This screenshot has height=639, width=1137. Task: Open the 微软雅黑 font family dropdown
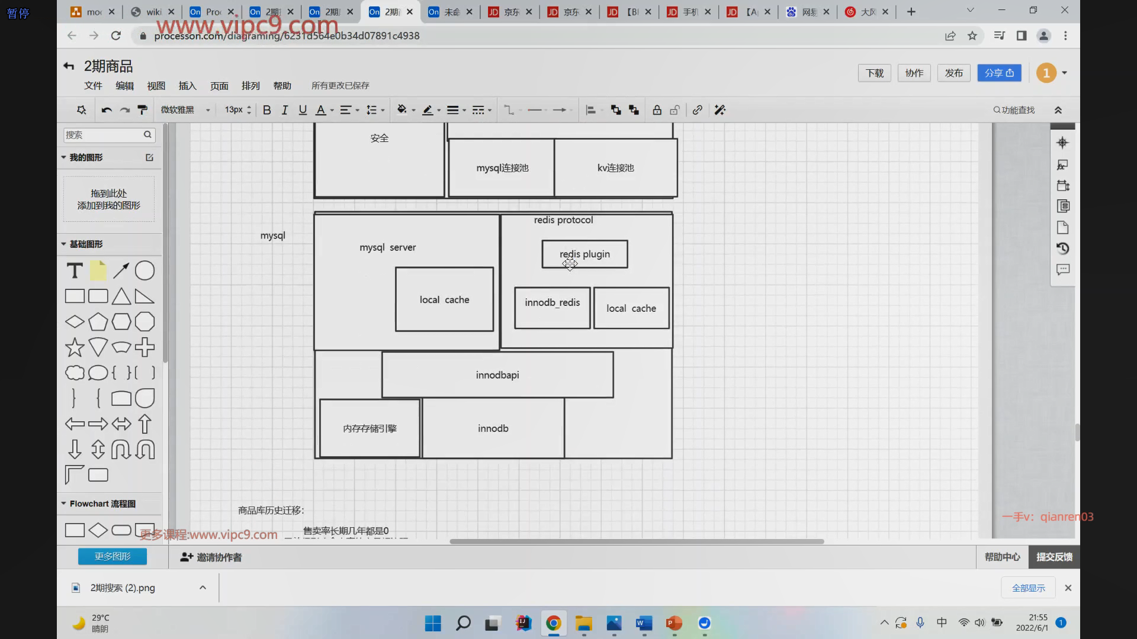pyautogui.click(x=185, y=110)
